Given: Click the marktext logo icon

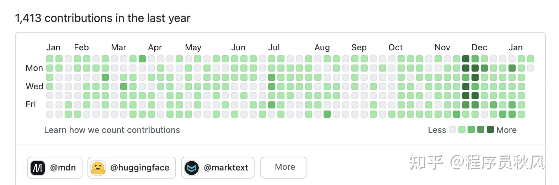Looking at the screenshot, I should coord(191,168).
